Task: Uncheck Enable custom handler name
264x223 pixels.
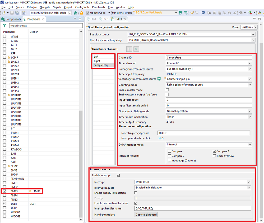Action: click(136, 203)
